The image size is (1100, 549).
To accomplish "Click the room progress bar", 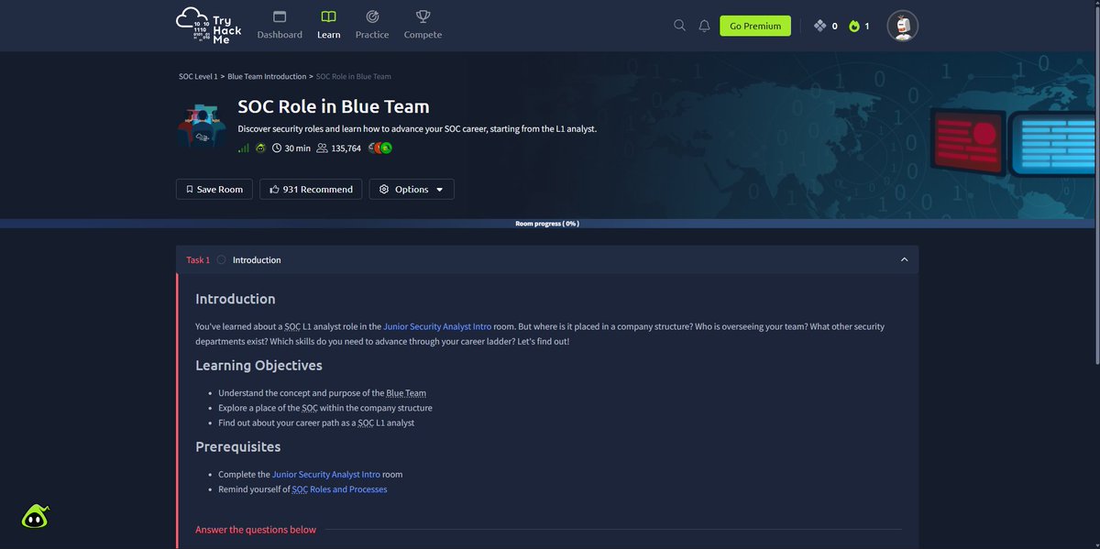I will click(x=547, y=223).
